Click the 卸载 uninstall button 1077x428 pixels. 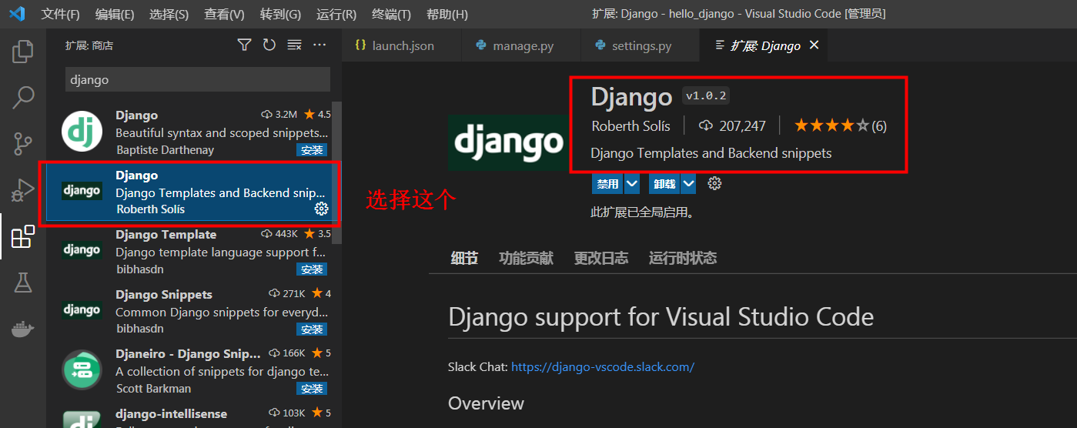(664, 184)
